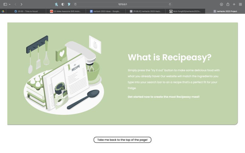Click the 'Get started now to create' text

tap(164, 97)
